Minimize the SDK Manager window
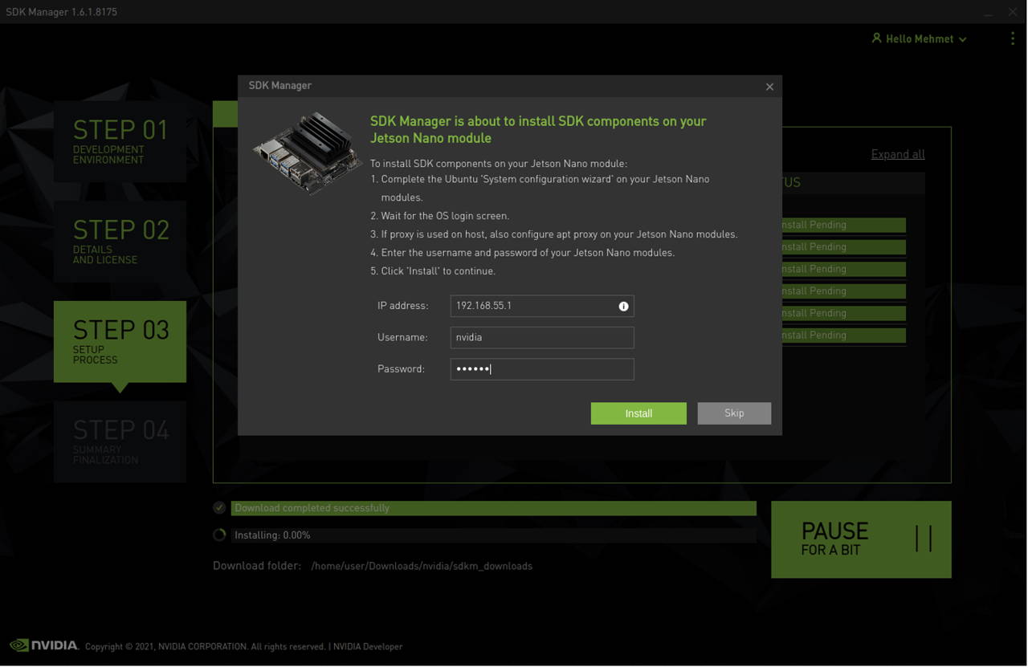1028x671 pixels. [x=988, y=13]
